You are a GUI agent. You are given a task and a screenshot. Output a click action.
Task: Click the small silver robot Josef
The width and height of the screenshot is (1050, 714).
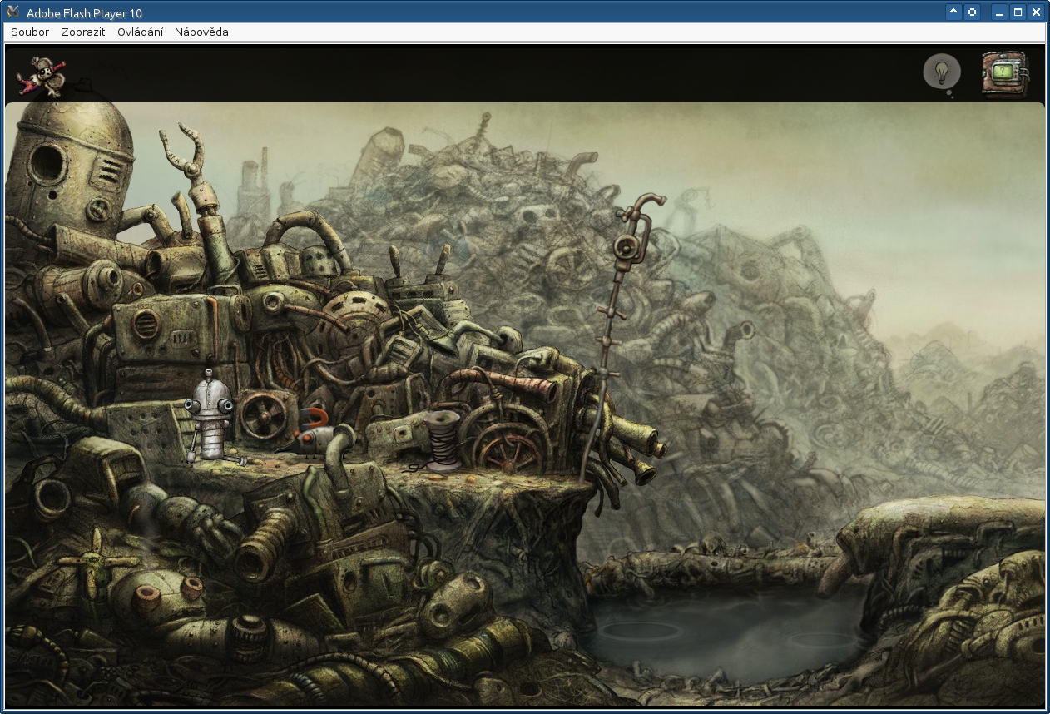[x=211, y=416]
